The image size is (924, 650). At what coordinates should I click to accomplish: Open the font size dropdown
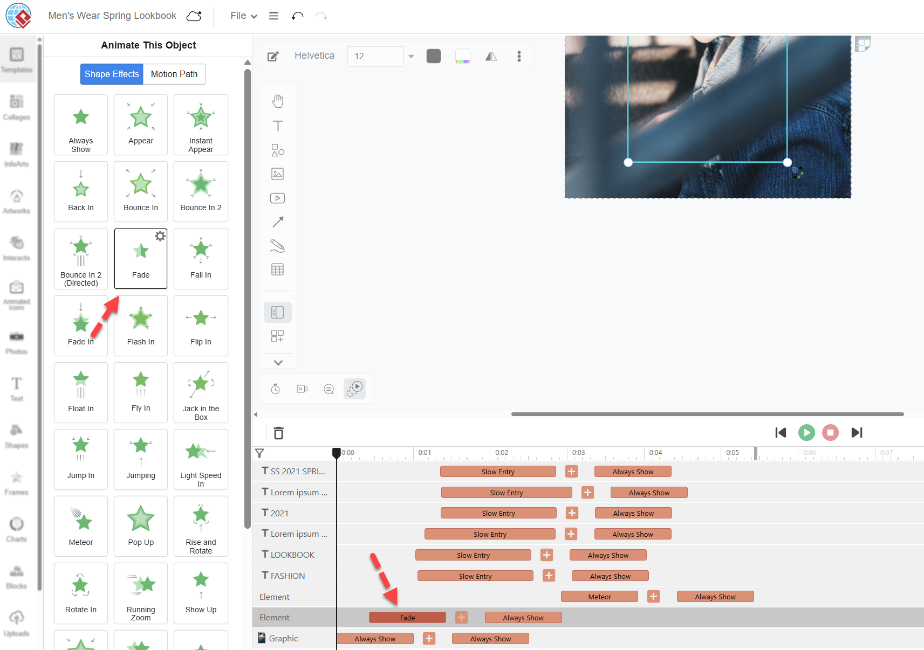[x=410, y=56]
